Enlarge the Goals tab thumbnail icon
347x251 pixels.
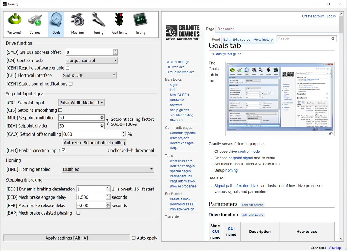331,133
